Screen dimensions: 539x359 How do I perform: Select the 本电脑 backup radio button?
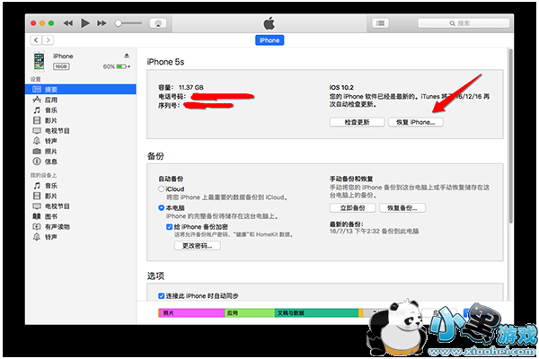click(x=161, y=207)
